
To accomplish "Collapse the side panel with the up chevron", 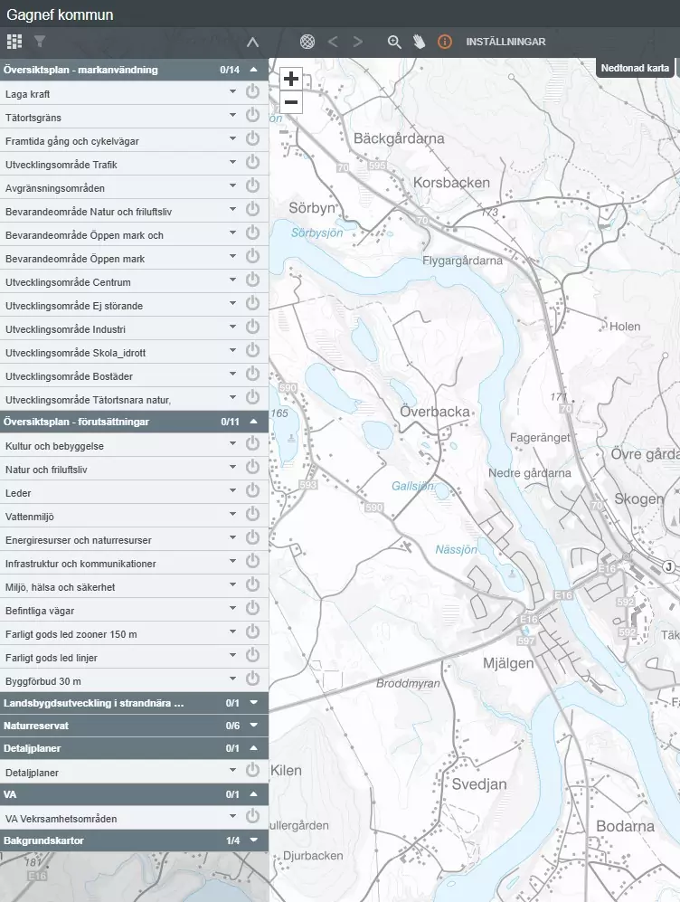I will (252, 42).
